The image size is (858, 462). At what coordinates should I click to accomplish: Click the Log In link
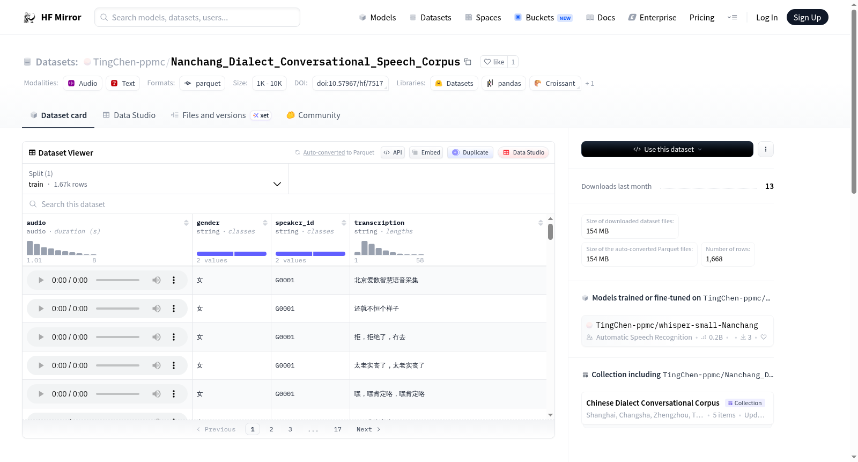tap(767, 18)
